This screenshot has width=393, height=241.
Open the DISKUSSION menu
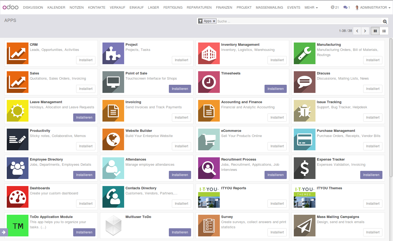point(33,8)
